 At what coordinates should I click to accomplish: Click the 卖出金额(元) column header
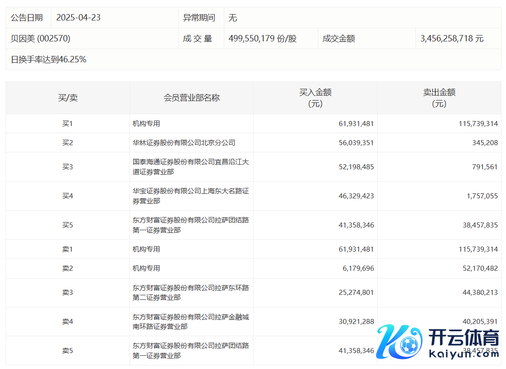pyautogui.click(x=439, y=98)
